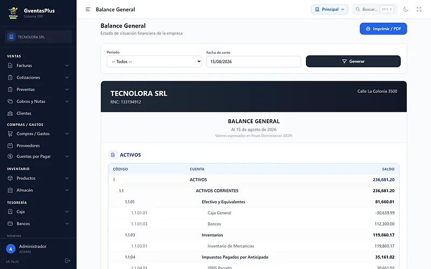The image size is (431, 269).
Task: Click the Imprimir / PDF button
Action: click(383, 29)
